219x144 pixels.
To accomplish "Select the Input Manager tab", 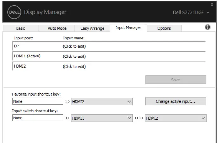I will (x=128, y=28).
